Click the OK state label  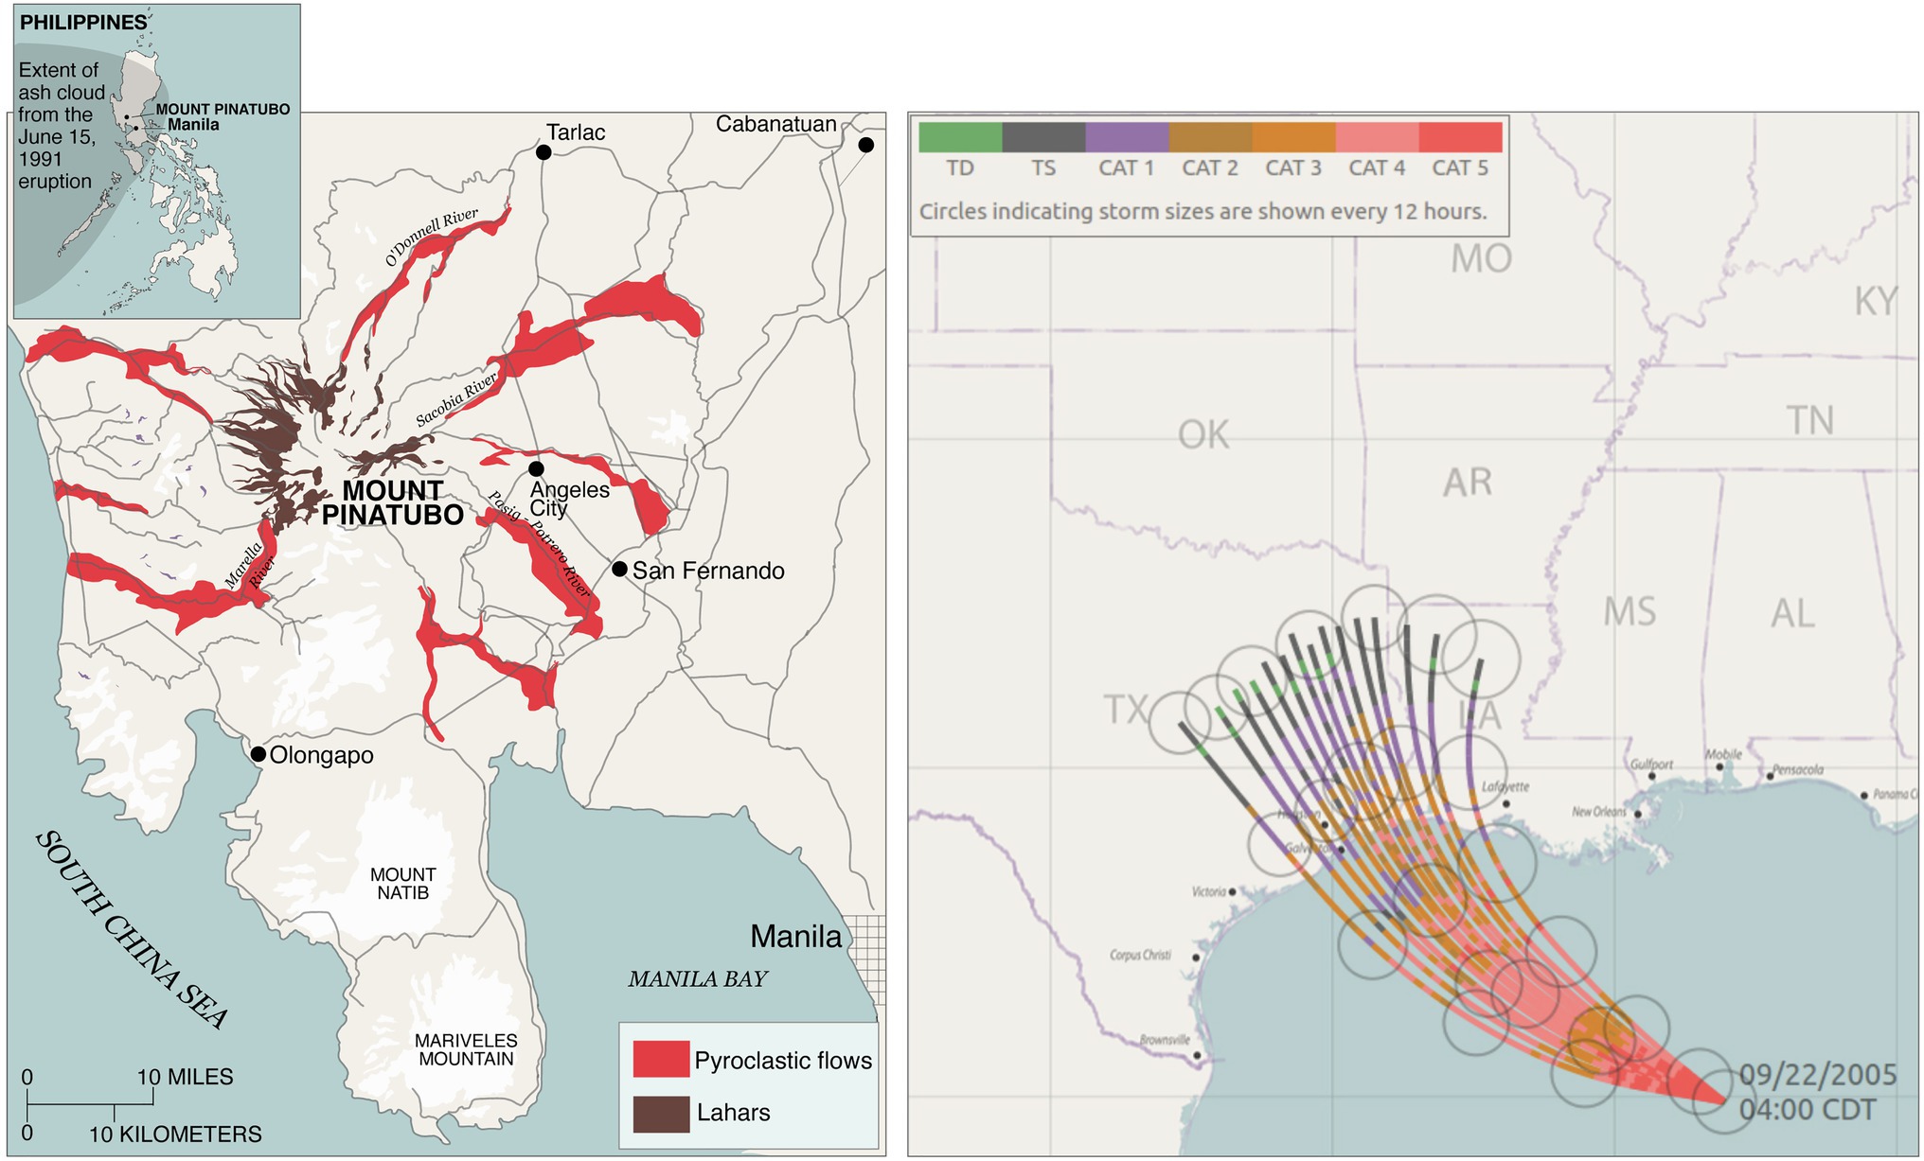pos(1203,435)
